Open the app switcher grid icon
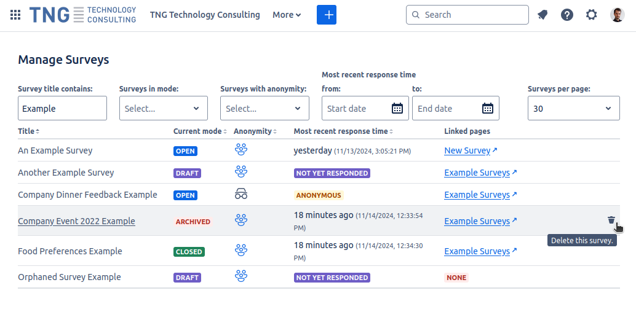The height and width of the screenshot is (320, 636). tap(15, 15)
